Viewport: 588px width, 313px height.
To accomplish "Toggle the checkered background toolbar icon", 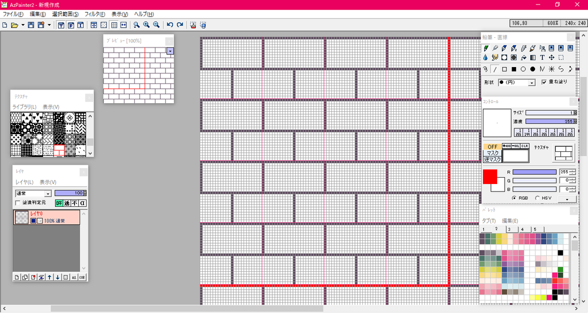I will coord(104,25).
